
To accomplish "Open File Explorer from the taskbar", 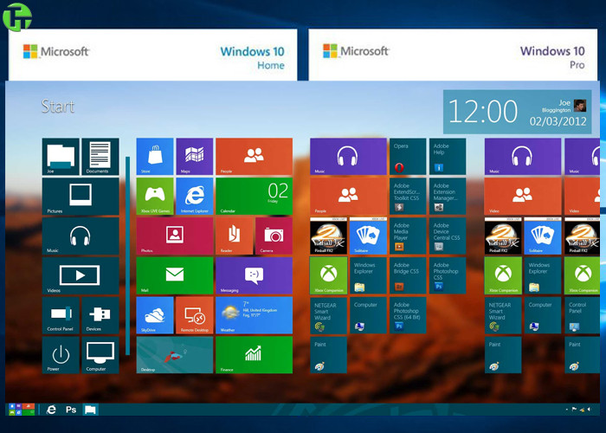I will click(90, 410).
